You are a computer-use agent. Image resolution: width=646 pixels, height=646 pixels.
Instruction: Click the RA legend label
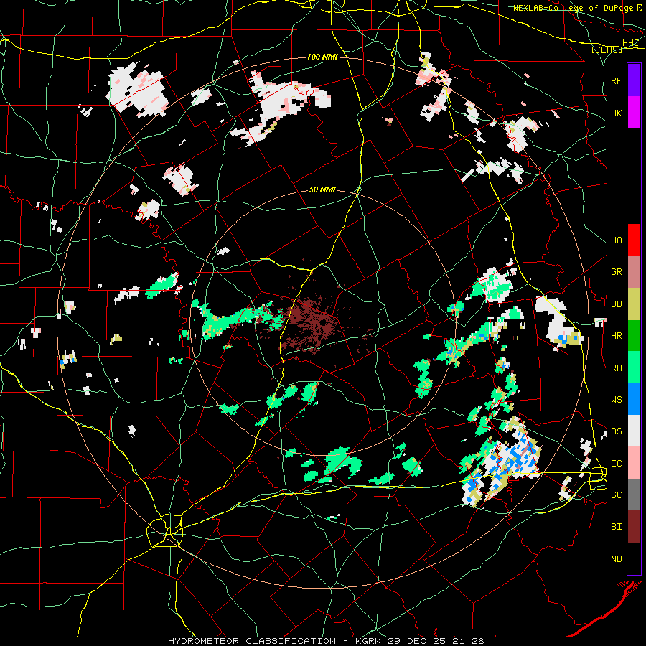pyautogui.click(x=616, y=368)
